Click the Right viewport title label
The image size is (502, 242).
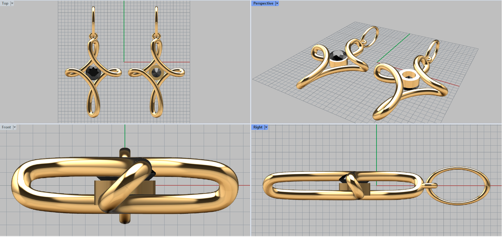pyautogui.click(x=258, y=127)
